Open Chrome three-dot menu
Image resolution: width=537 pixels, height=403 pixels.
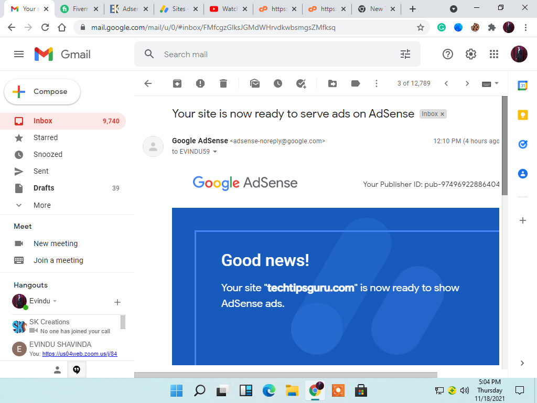pyautogui.click(x=525, y=27)
